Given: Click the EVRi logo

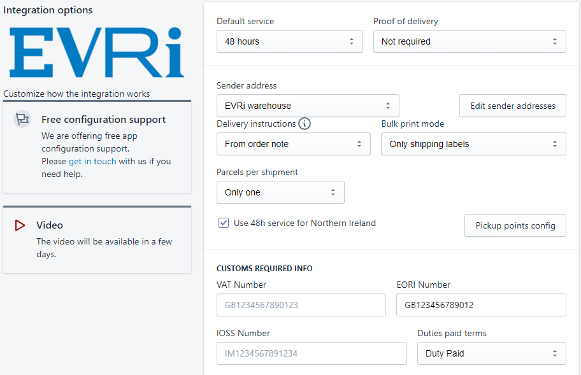Looking at the screenshot, I should 97,52.
